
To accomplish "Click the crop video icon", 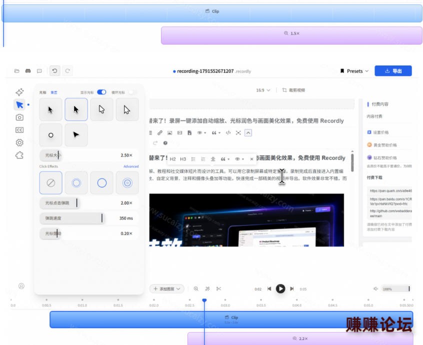I will pyautogui.click(x=284, y=90).
